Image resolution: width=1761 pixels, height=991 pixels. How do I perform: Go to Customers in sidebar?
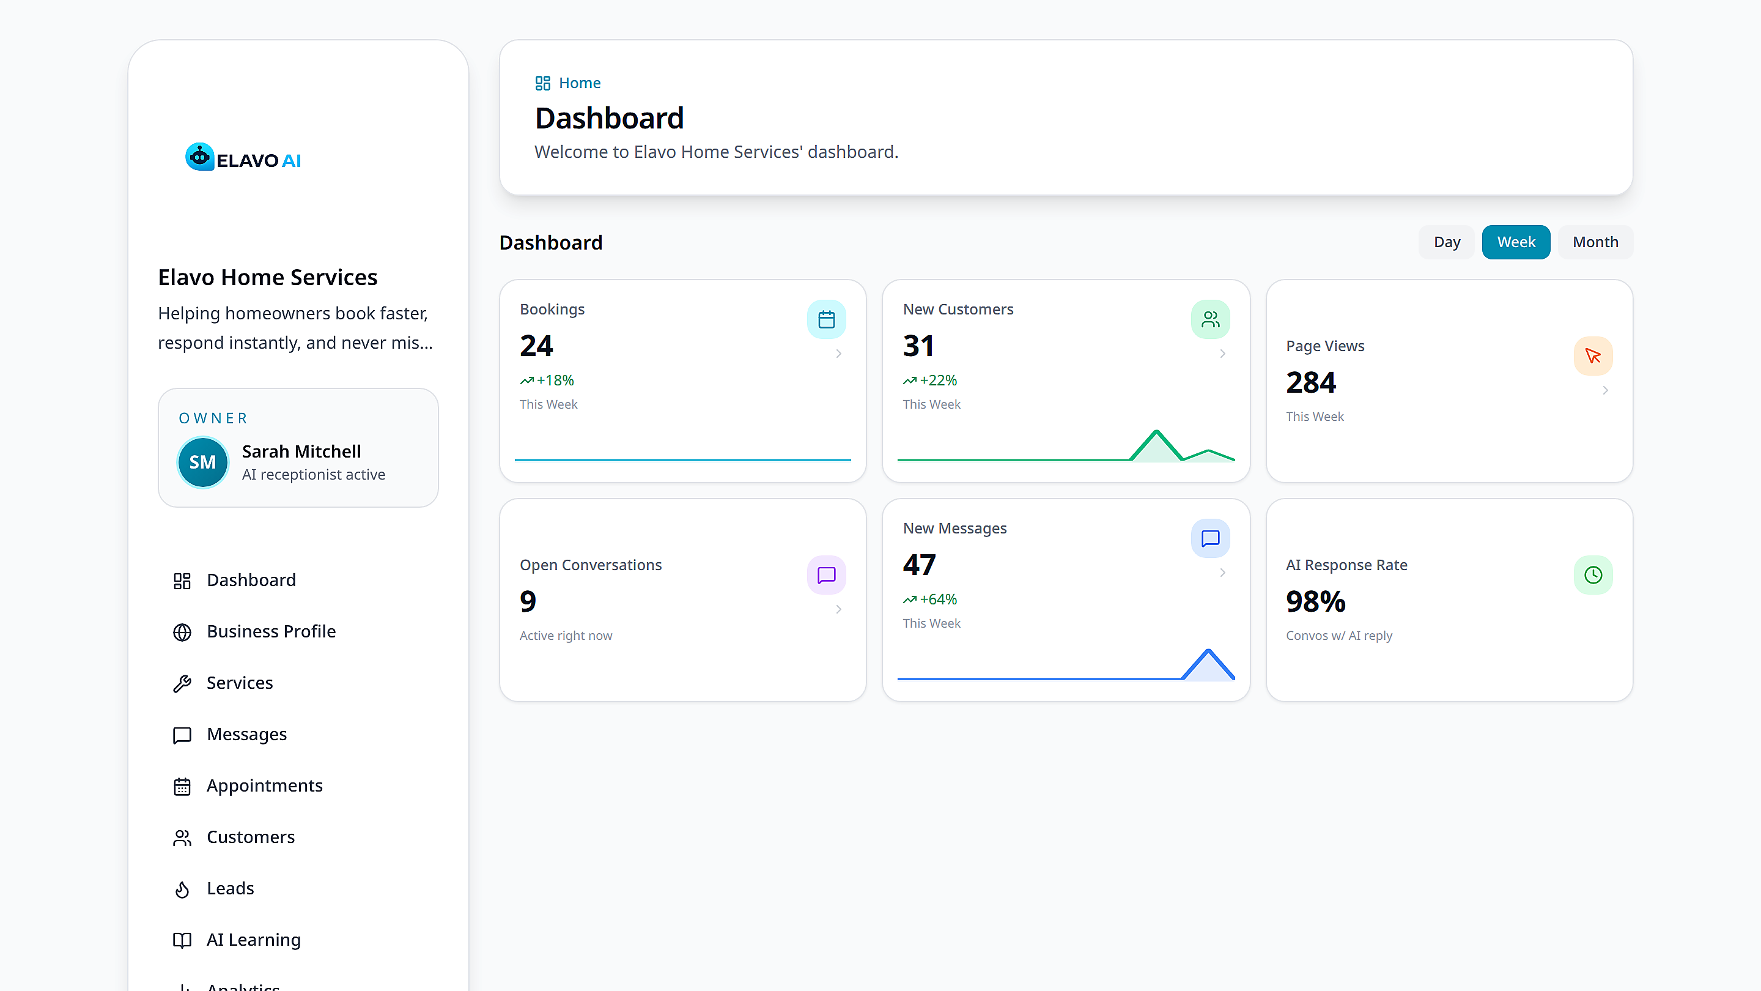tap(298, 838)
